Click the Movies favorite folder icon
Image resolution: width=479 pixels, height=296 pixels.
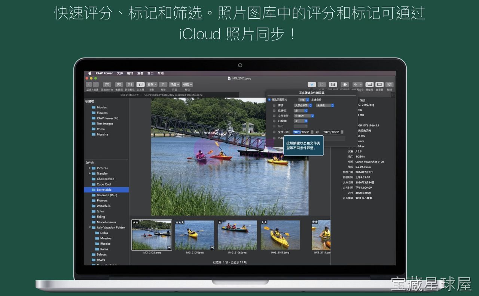94,107
